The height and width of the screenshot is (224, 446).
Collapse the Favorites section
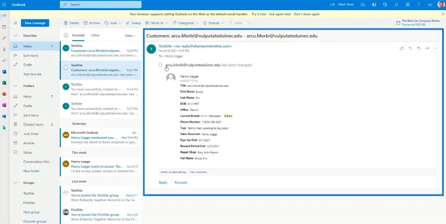click(x=16, y=36)
